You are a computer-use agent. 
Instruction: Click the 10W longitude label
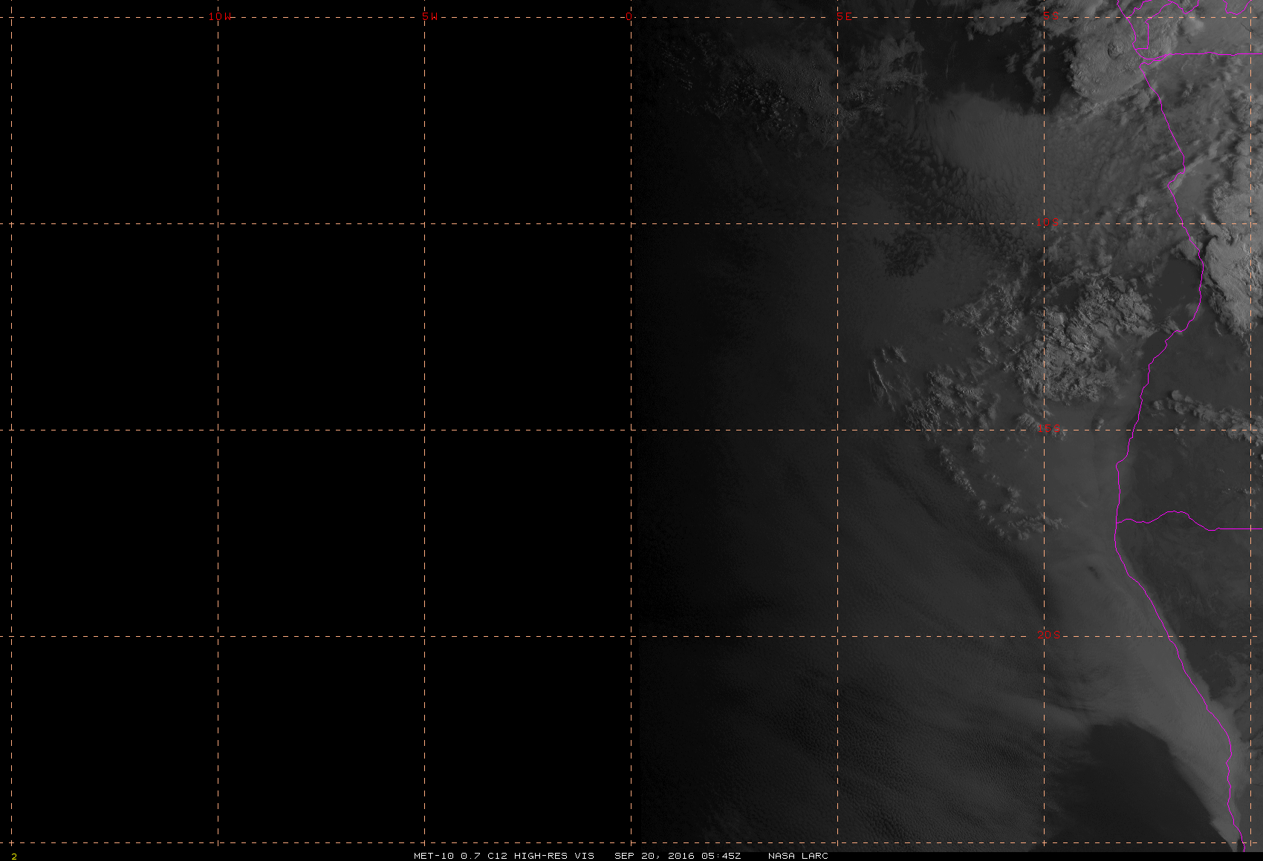[219, 16]
